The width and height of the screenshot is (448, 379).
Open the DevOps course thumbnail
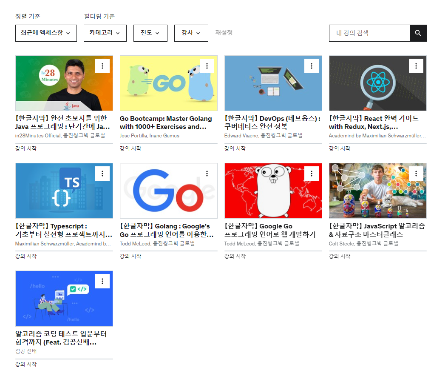pyautogui.click(x=273, y=83)
